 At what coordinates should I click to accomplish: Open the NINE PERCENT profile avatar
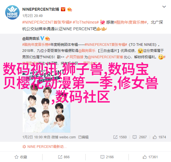click(x=12, y=12)
